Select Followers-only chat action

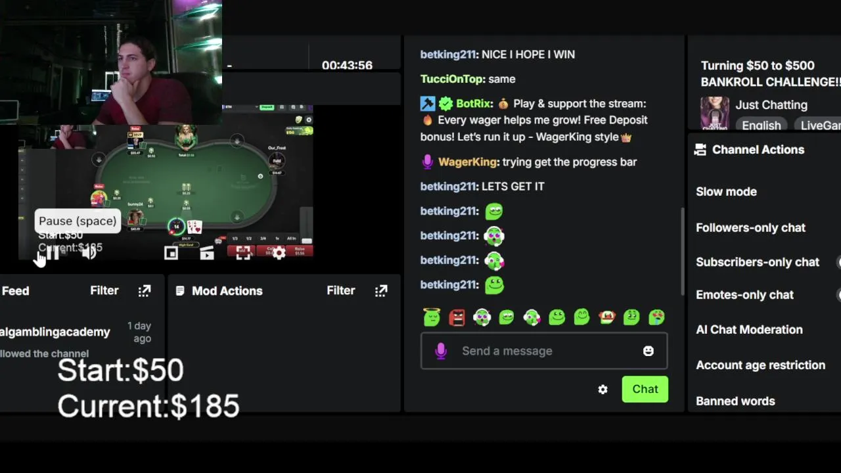(750, 228)
